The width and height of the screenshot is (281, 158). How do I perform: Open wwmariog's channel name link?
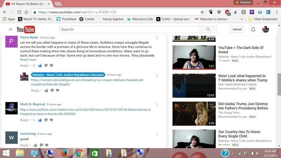point(28,134)
